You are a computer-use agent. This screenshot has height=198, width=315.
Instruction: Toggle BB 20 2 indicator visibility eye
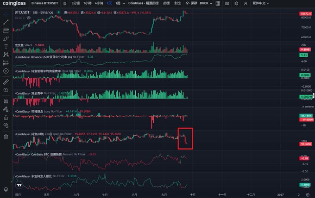29,18
